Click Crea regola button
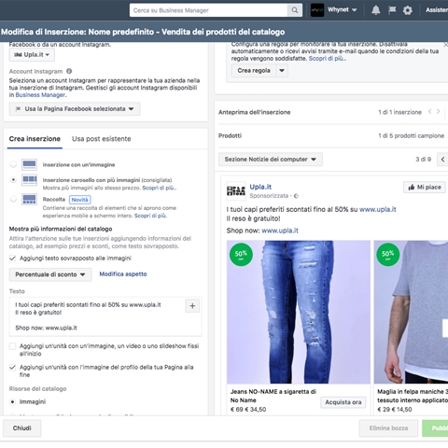The width and height of the screenshot is (448, 448). point(254,71)
